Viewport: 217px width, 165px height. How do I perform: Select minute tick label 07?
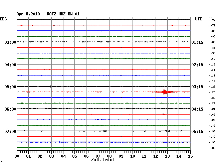[x=98, y=156]
